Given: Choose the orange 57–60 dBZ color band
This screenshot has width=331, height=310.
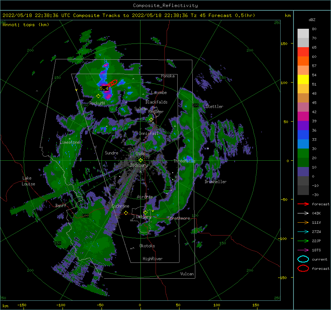Looking at the screenshot, I should 303,61.
